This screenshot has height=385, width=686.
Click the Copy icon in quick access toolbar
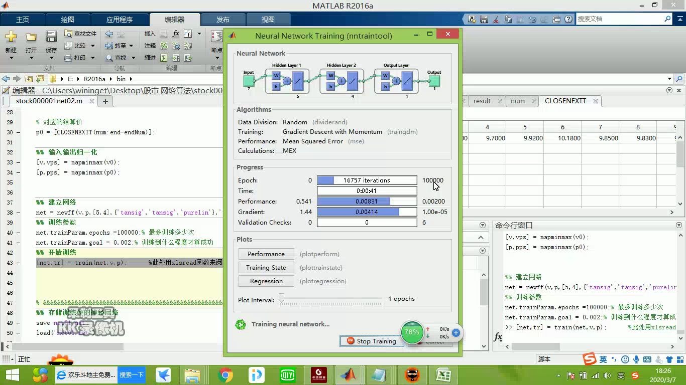tap(508, 19)
